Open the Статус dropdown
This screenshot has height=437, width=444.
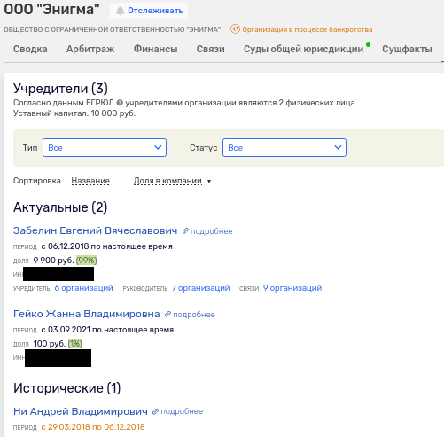coord(284,147)
